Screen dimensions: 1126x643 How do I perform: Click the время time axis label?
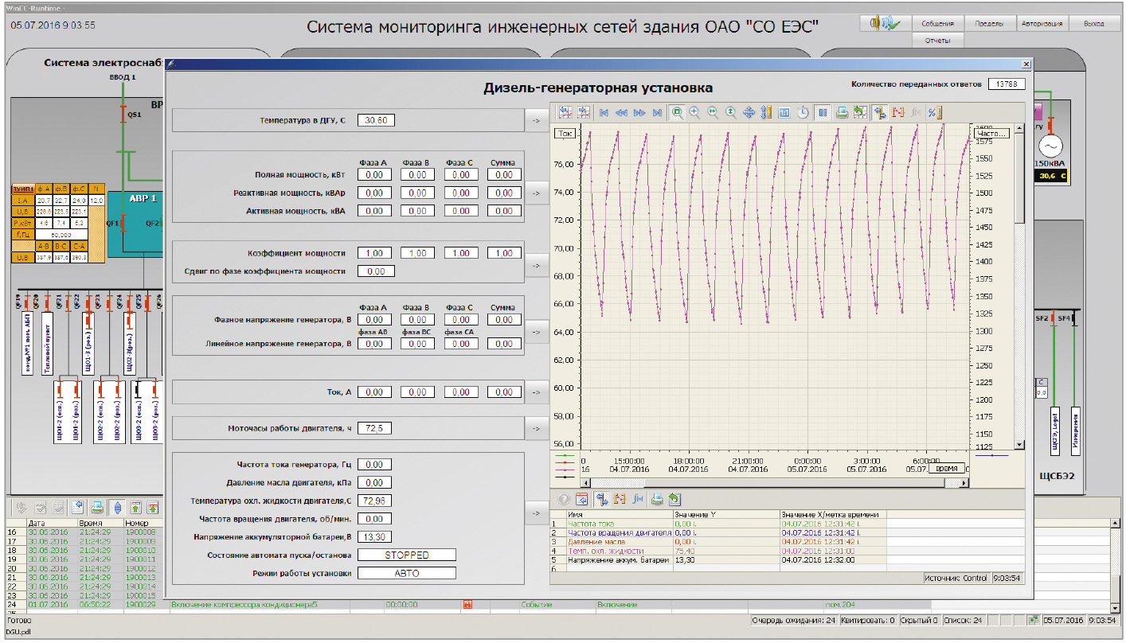[x=946, y=468]
